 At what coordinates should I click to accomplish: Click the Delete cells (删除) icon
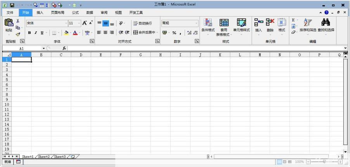click(270, 23)
